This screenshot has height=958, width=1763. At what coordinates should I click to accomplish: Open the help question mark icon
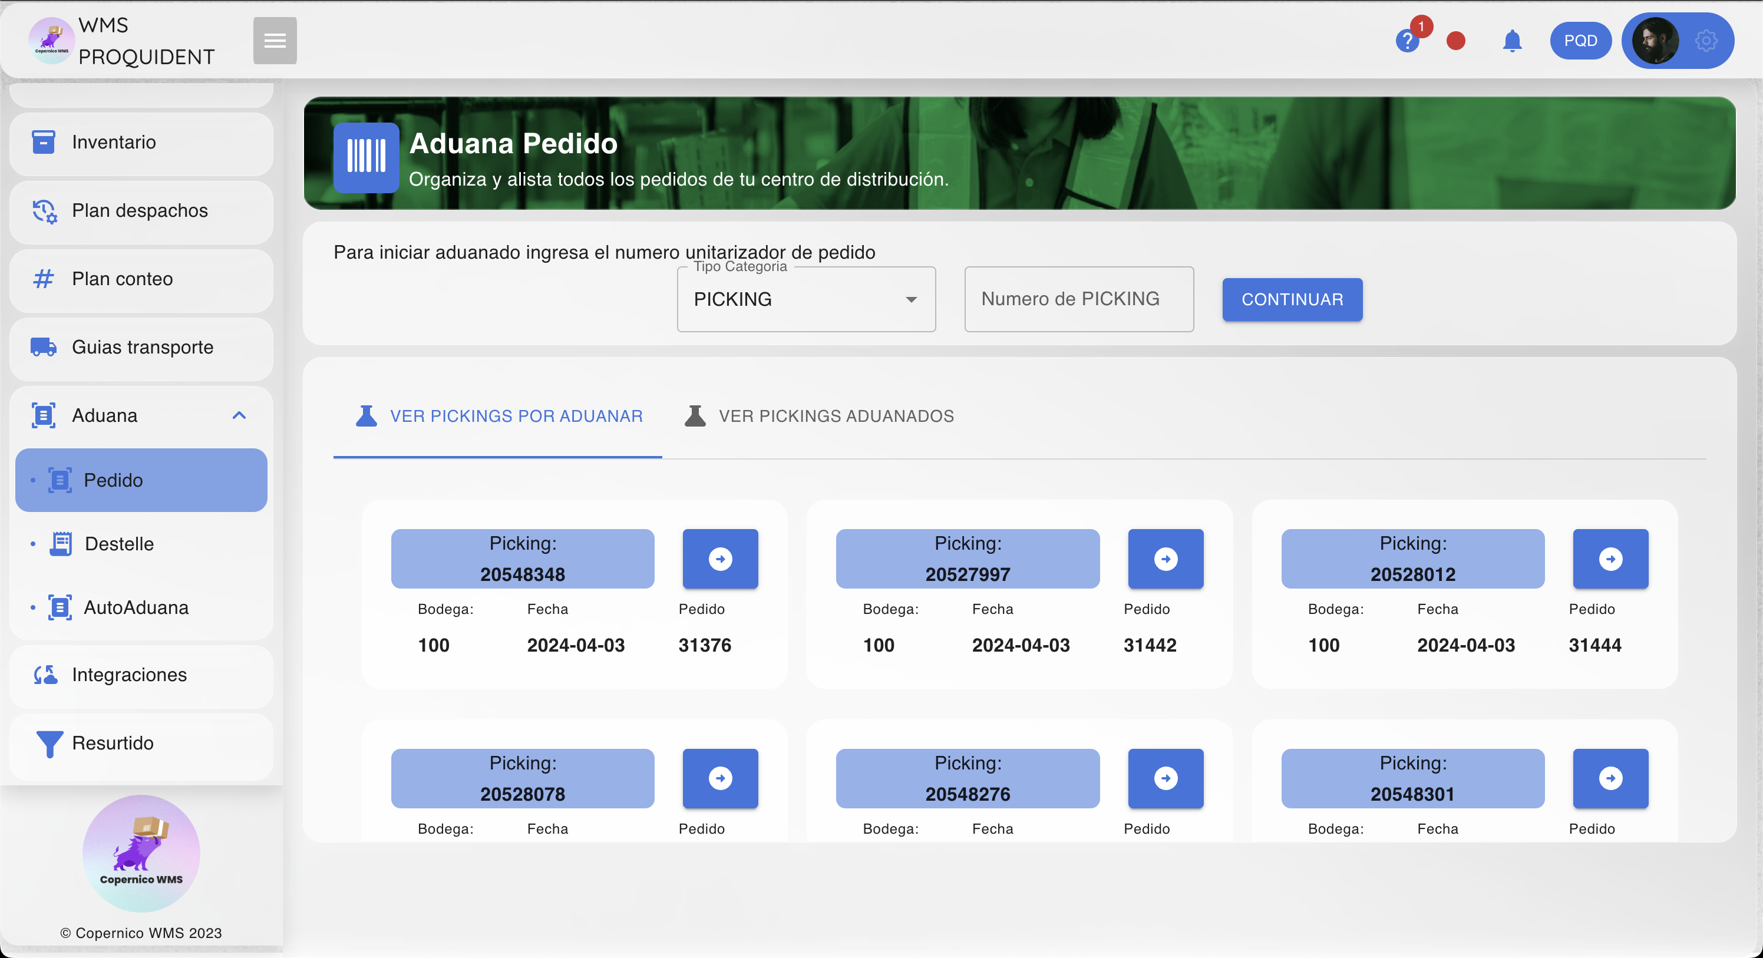coord(1407,42)
